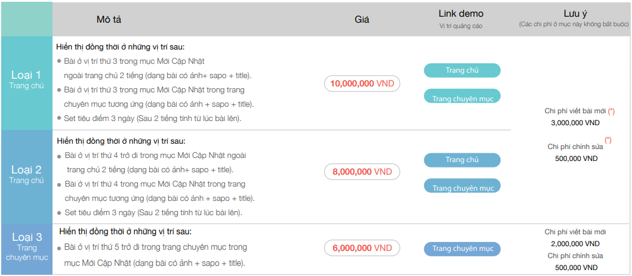This screenshot has width=632, height=276.
Task: Click the Trang chủ demo button for Loại 1
Action: 462,70
